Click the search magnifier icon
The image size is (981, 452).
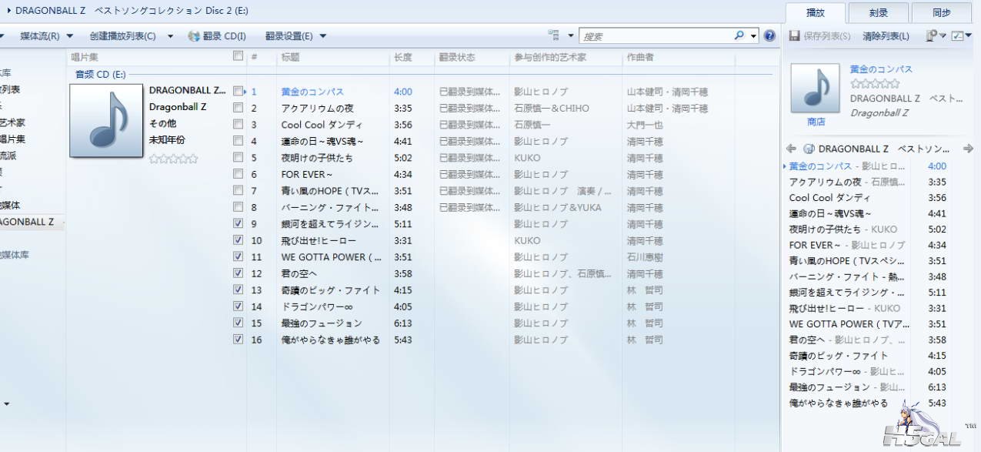[x=739, y=35]
